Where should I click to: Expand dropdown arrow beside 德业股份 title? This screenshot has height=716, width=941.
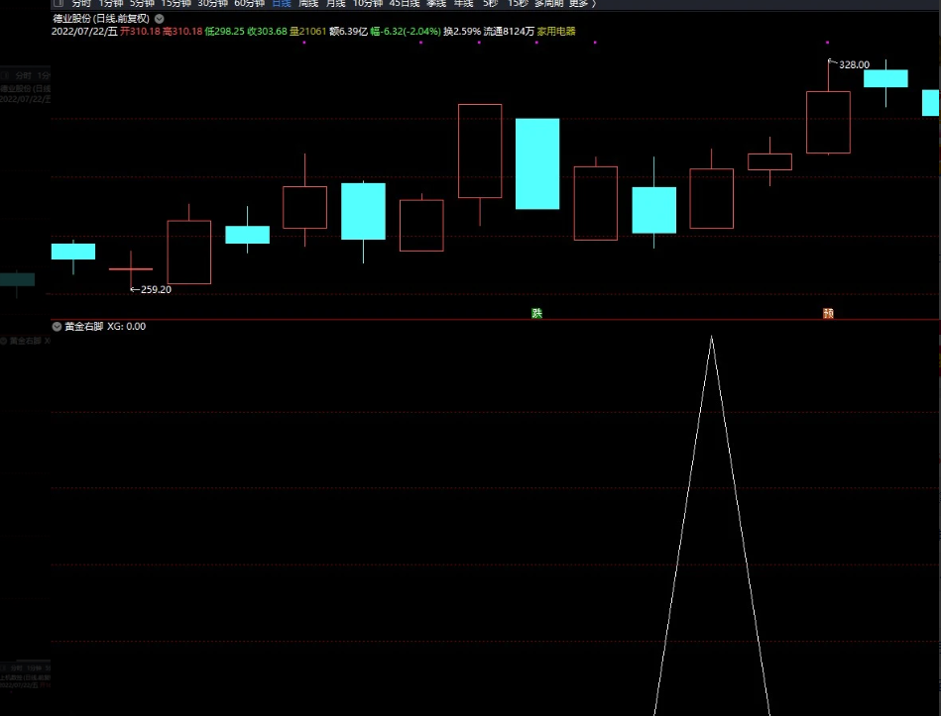(159, 18)
